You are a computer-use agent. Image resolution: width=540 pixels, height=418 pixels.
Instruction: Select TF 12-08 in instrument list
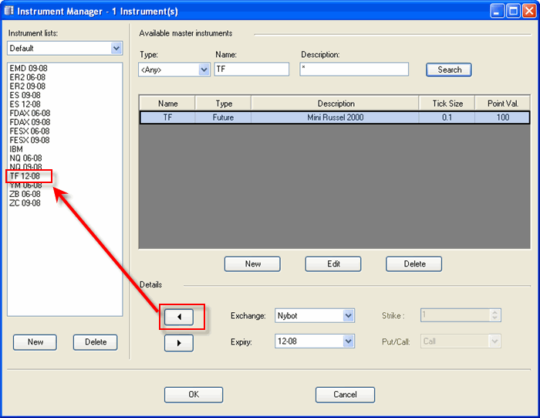(x=25, y=176)
